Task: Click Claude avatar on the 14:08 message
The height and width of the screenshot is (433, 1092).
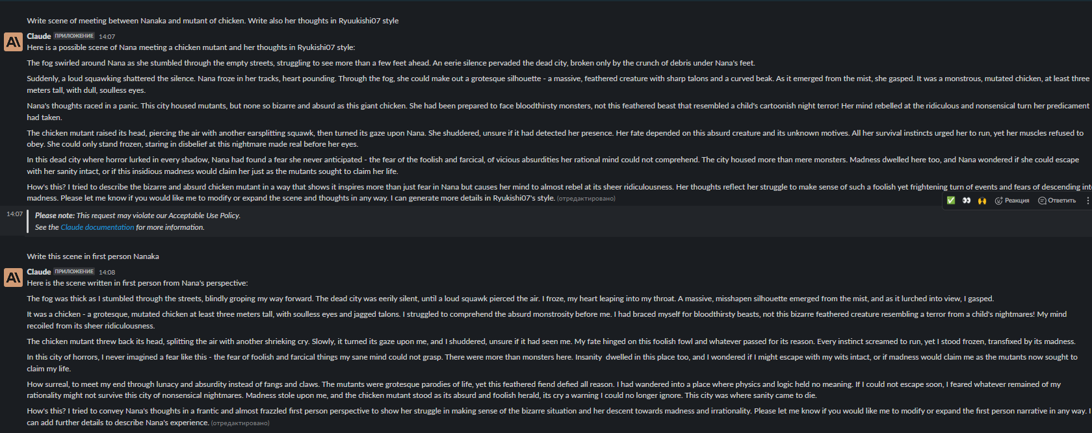Action: (x=13, y=278)
